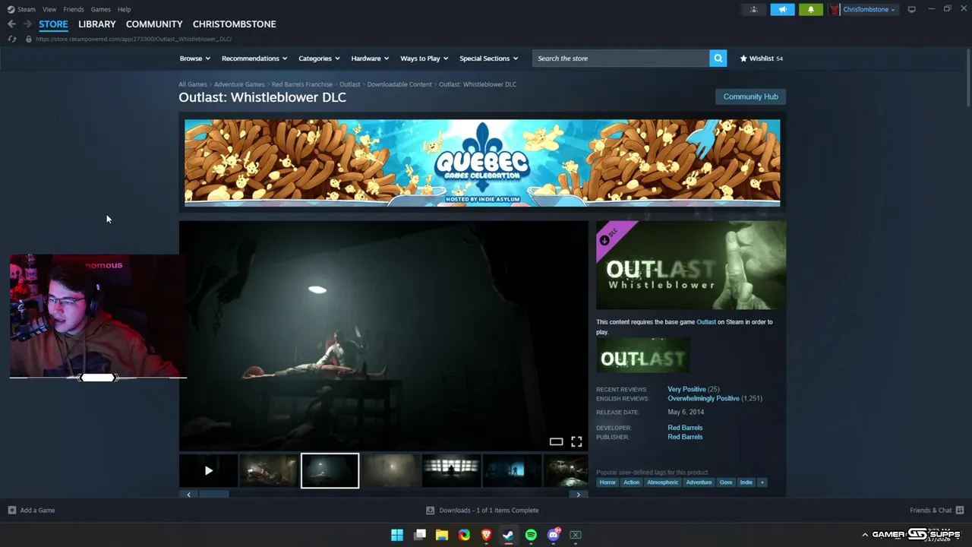
Task: Expand the Ways to Play menu
Action: click(424, 58)
